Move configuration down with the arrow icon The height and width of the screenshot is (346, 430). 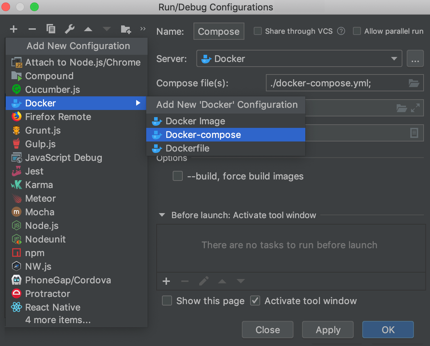(x=107, y=29)
